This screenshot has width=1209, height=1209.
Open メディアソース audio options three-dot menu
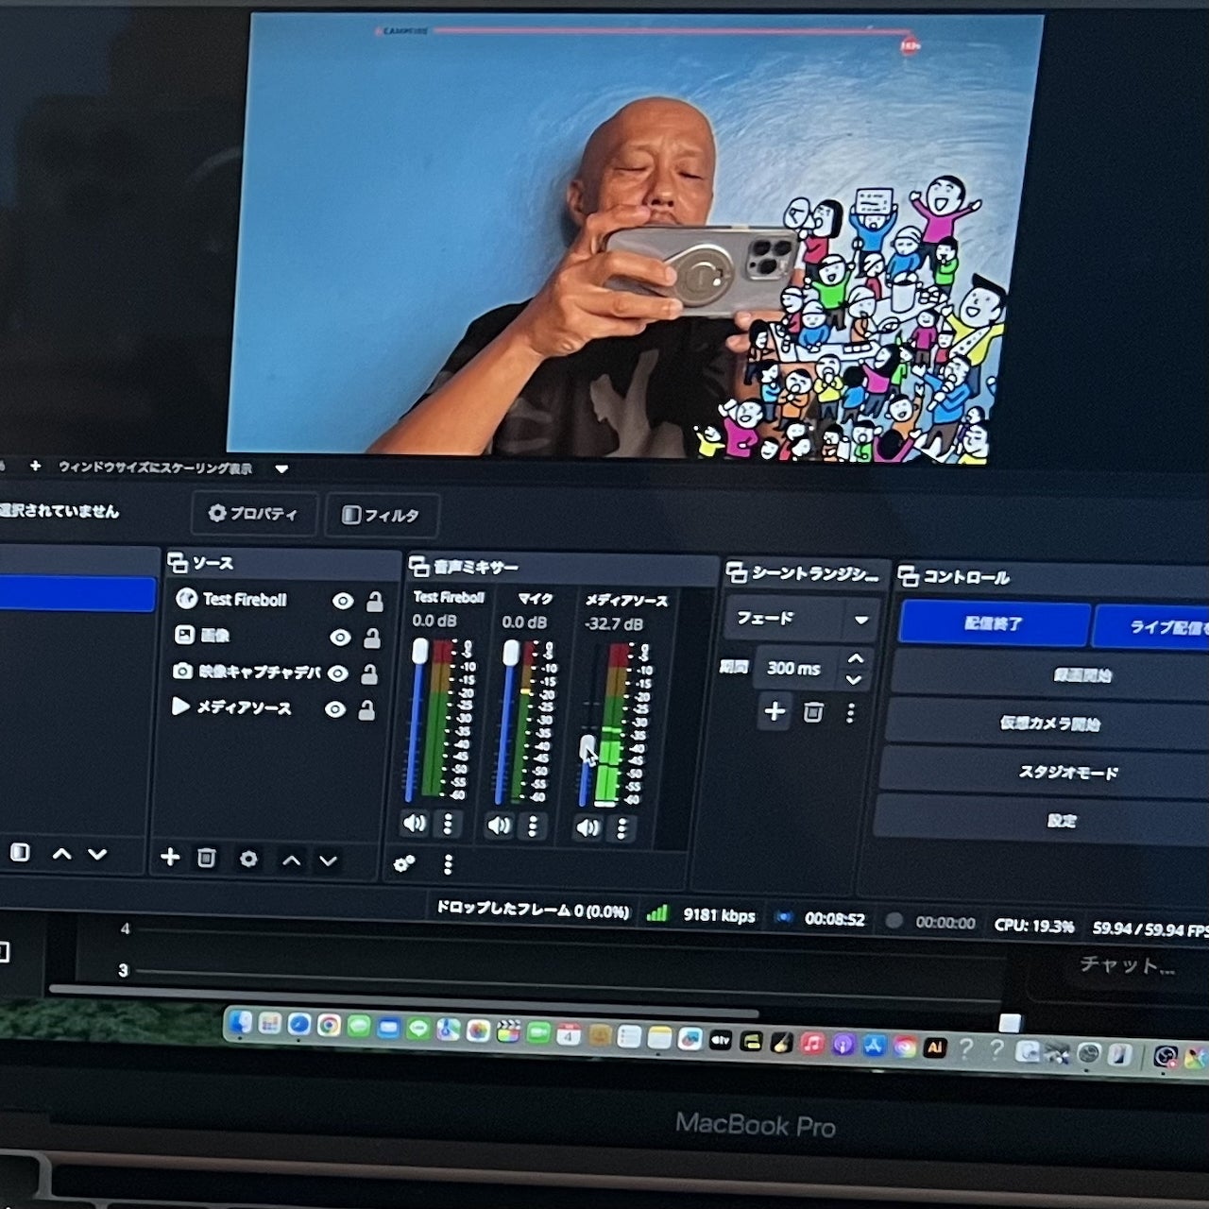[622, 828]
